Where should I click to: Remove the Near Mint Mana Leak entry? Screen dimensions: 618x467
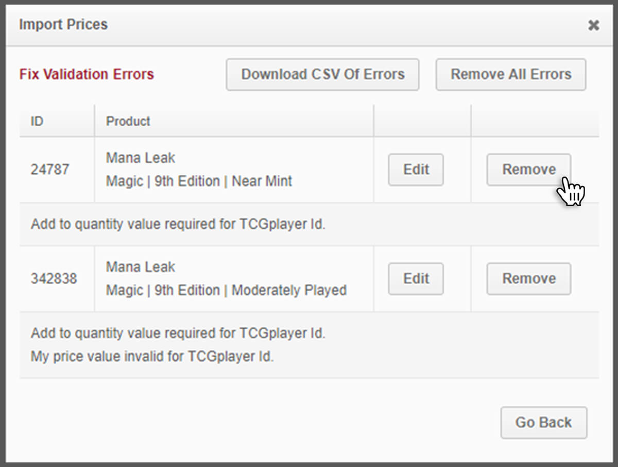[528, 169]
